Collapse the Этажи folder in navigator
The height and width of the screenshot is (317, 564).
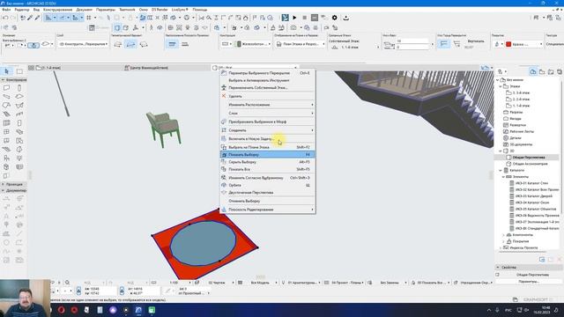coord(501,86)
